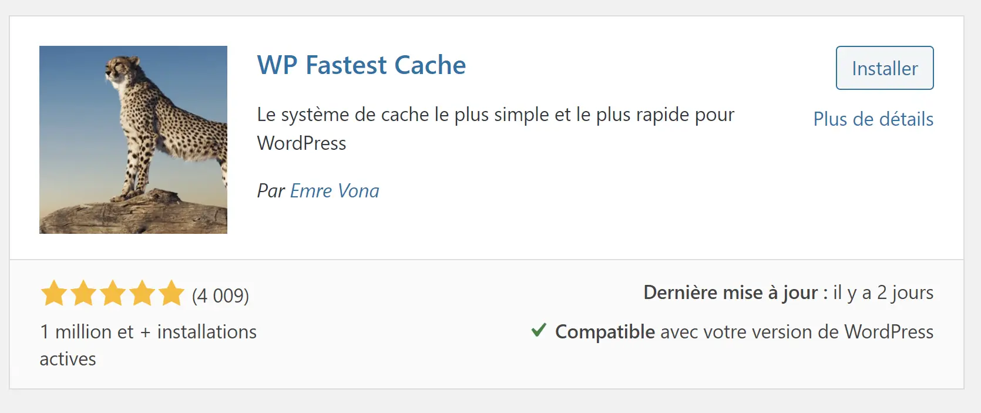This screenshot has height=413, width=981.
Task: Click the Dernière mise à jour info
Action: [x=789, y=292]
